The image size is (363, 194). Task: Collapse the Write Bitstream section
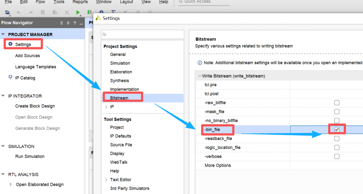pos(200,76)
